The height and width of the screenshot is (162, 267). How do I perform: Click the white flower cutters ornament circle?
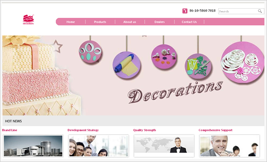[x=242, y=62]
